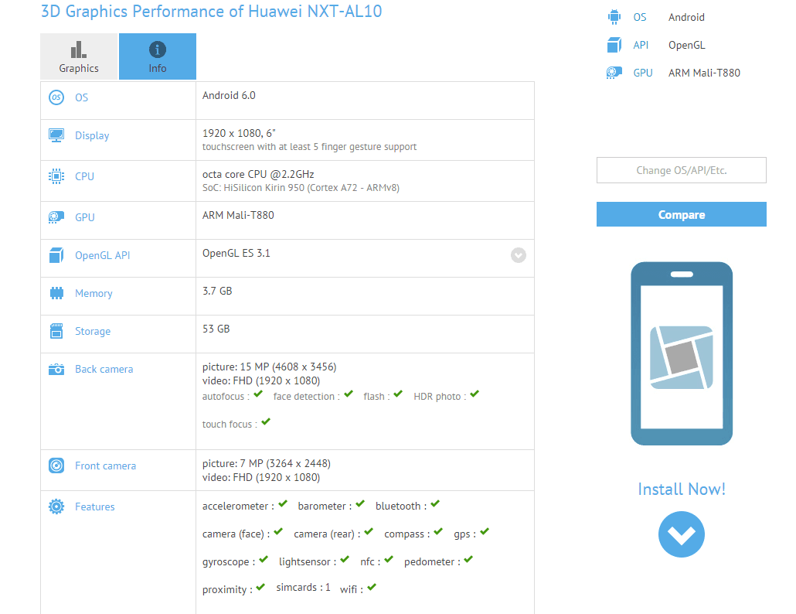796x614 pixels.
Task: Expand the OpenGL ES 3.1 details
Action: [x=519, y=255]
